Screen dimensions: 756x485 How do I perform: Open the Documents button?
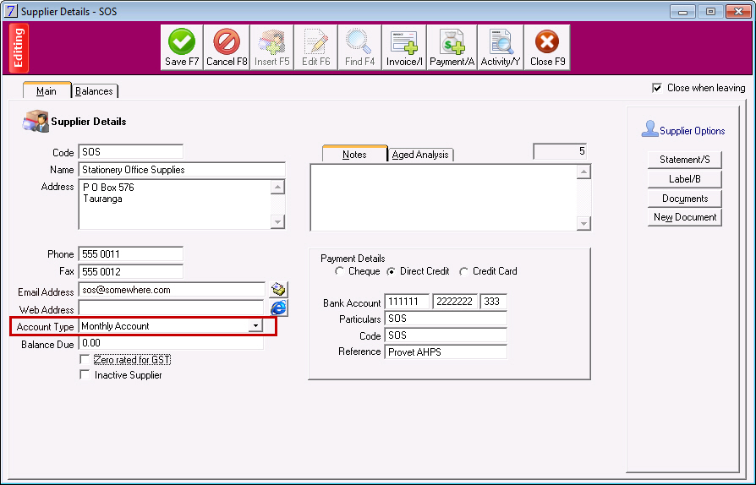click(x=685, y=199)
